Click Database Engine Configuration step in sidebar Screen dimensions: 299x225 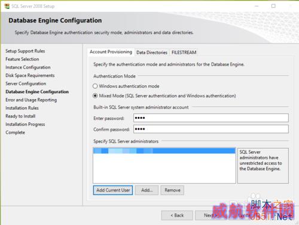(37, 92)
